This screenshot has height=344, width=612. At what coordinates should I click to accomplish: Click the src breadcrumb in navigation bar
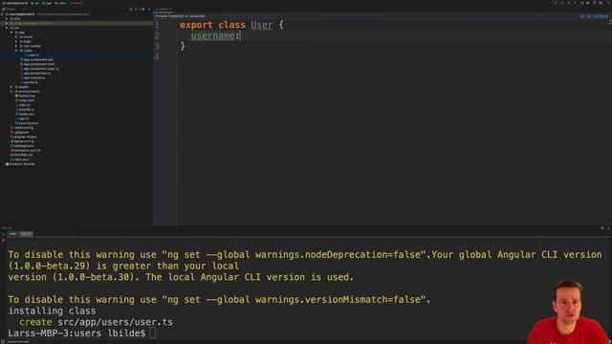(35, 3)
